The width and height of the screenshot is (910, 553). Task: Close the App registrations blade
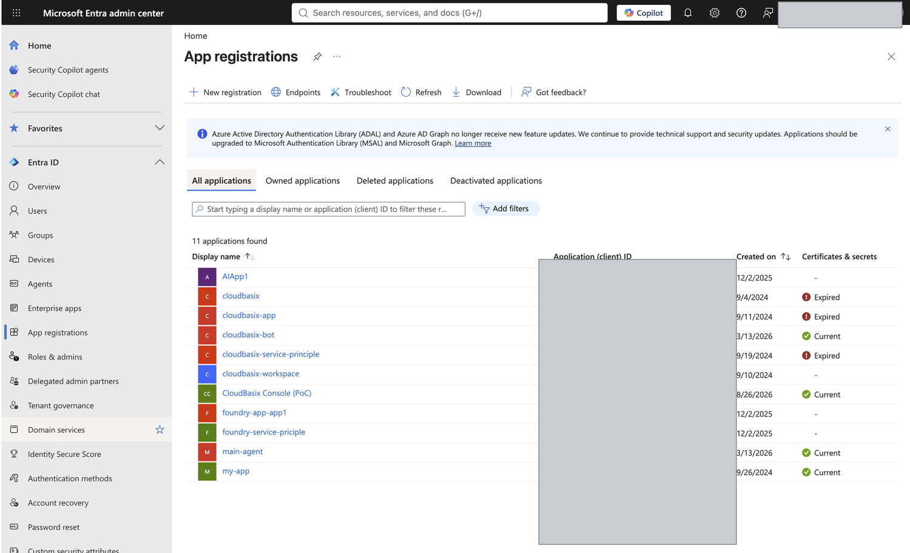pos(891,56)
